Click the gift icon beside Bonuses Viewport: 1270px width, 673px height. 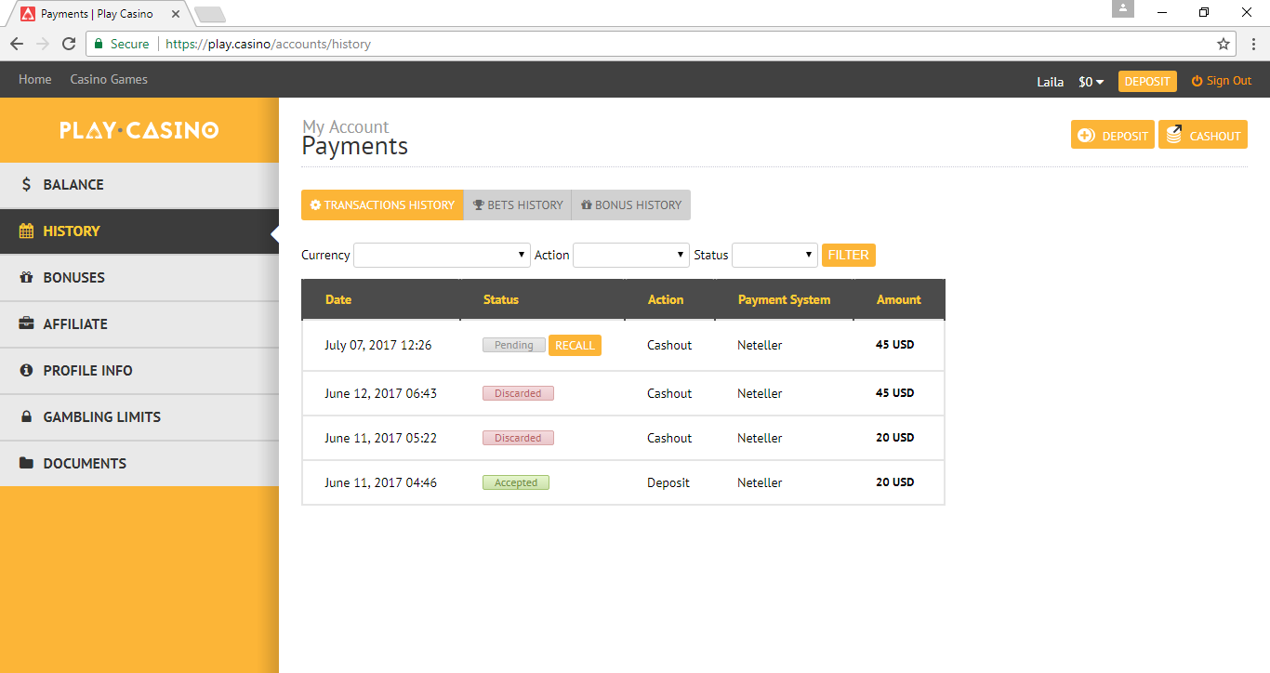pos(26,278)
